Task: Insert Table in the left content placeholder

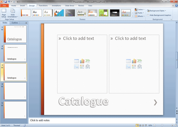Action: (x=76, y=61)
